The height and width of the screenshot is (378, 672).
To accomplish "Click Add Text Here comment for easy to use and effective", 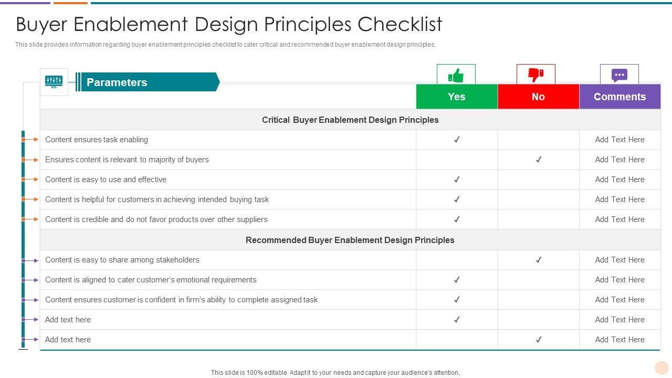I will [620, 180].
